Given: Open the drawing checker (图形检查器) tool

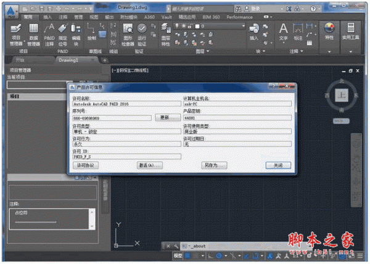Looking at the screenshot, I should pyautogui.click(x=128, y=35).
